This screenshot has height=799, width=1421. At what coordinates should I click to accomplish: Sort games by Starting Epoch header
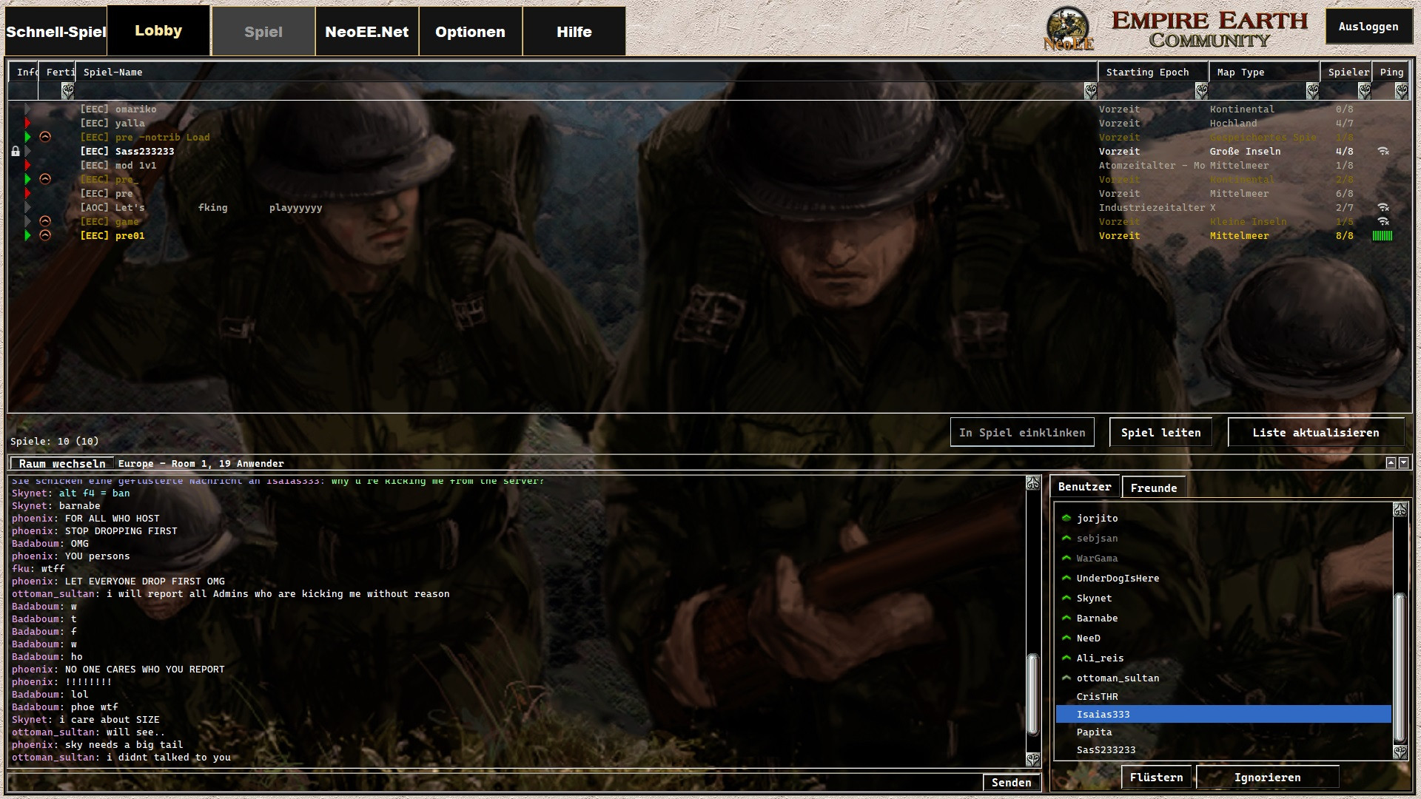click(1153, 72)
